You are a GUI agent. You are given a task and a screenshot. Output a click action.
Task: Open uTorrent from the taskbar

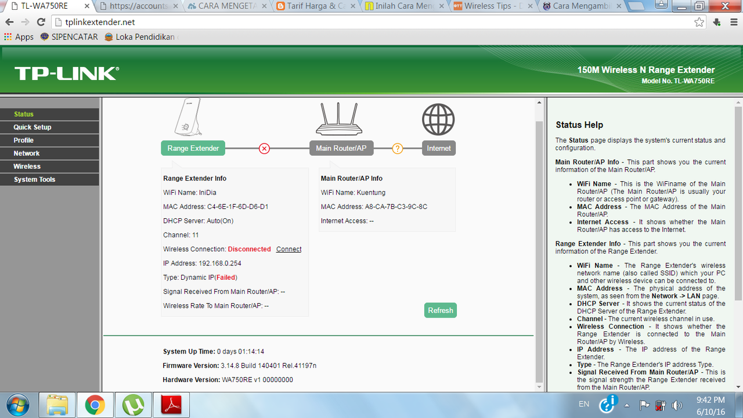click(132, 405)
